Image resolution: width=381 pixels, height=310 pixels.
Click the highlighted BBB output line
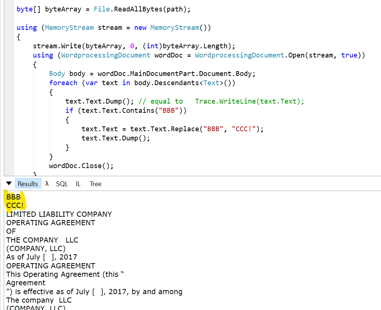13,197
